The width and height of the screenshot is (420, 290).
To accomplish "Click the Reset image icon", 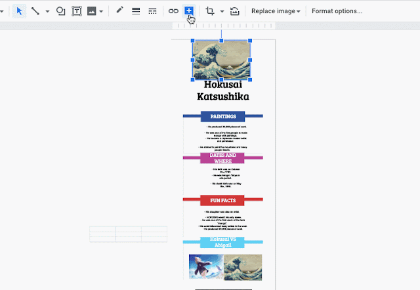I will pyautogui.click(x=235, y=11).
